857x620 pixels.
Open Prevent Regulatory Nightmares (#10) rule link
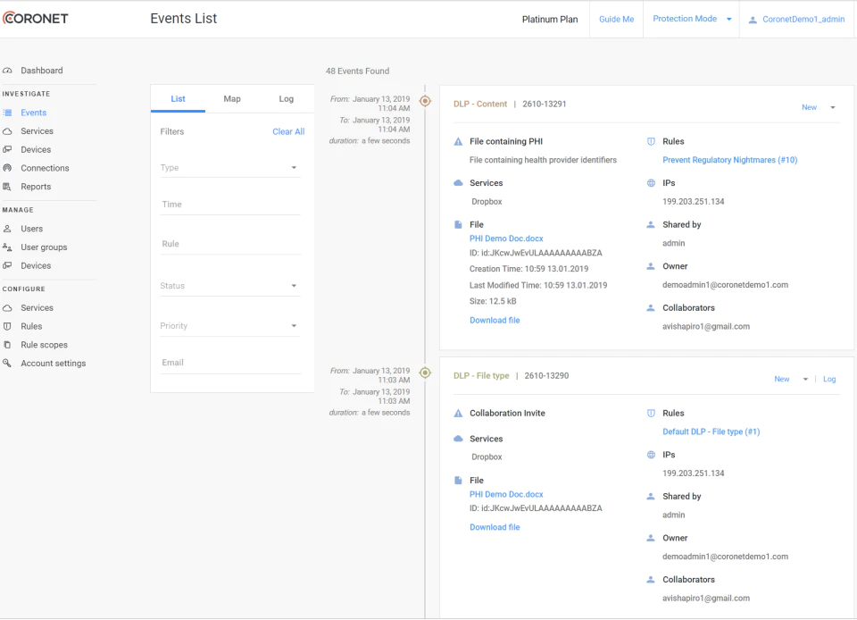click(729, 160)
